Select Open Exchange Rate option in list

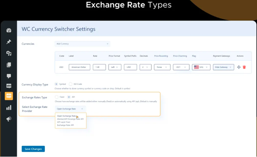pos(66,116)
